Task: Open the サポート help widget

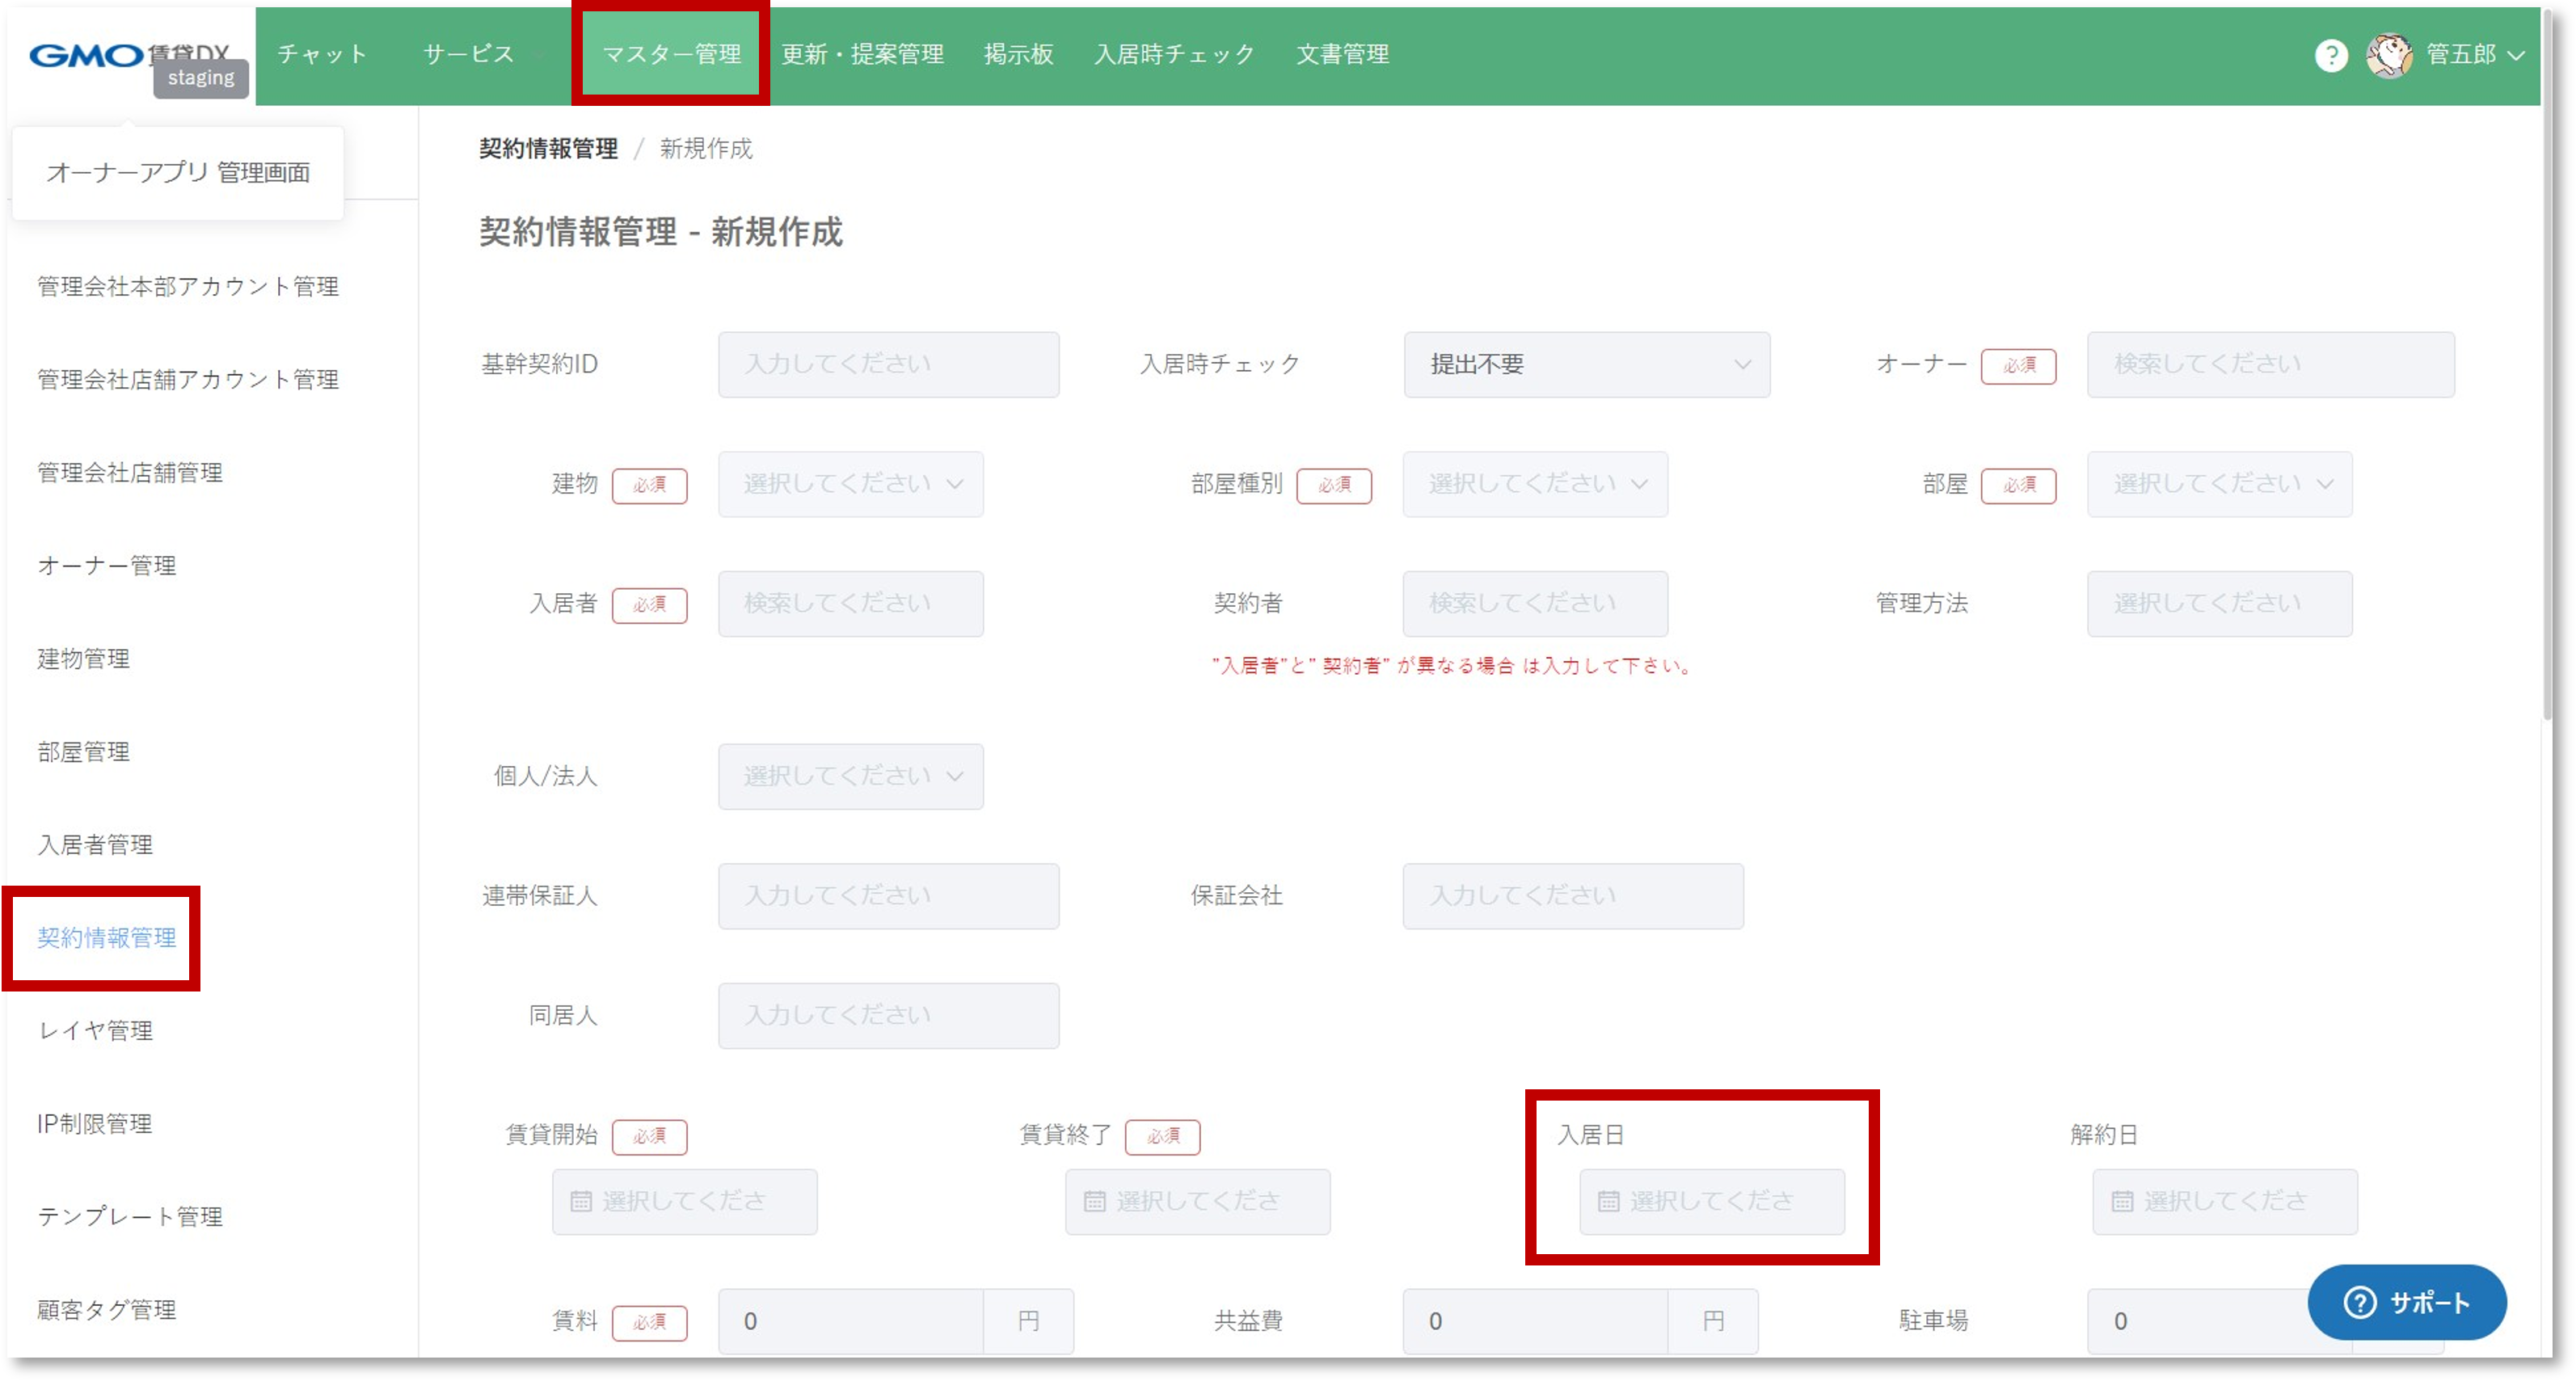Action: [2406, 1302]
